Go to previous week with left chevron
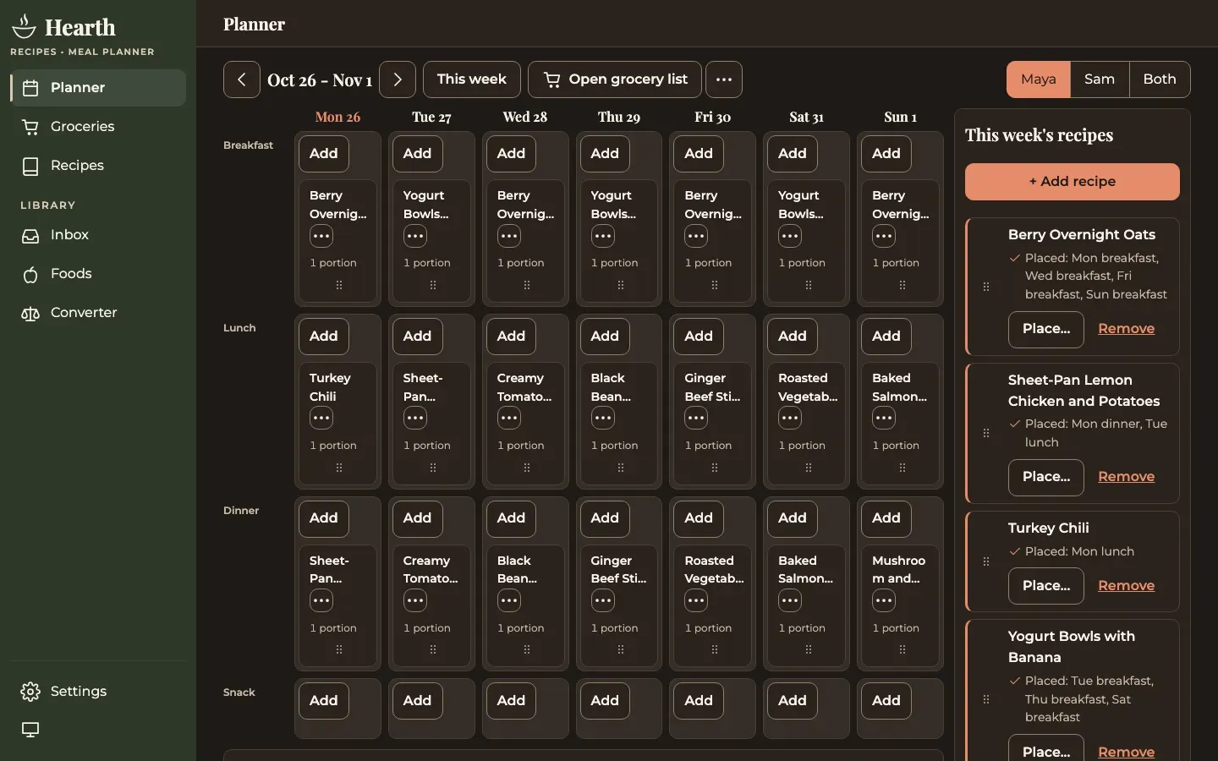The width and height of the screenshot is (1218, 761). [242, 79]
